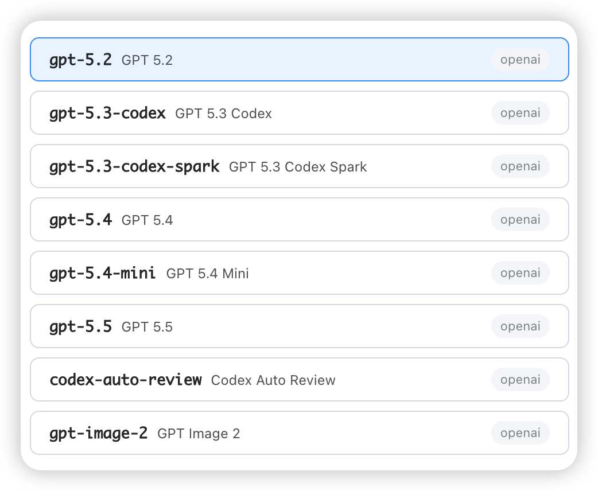
Task: Choose the gpt-5.3-codex model option
Action: click(x=300, y=113)
